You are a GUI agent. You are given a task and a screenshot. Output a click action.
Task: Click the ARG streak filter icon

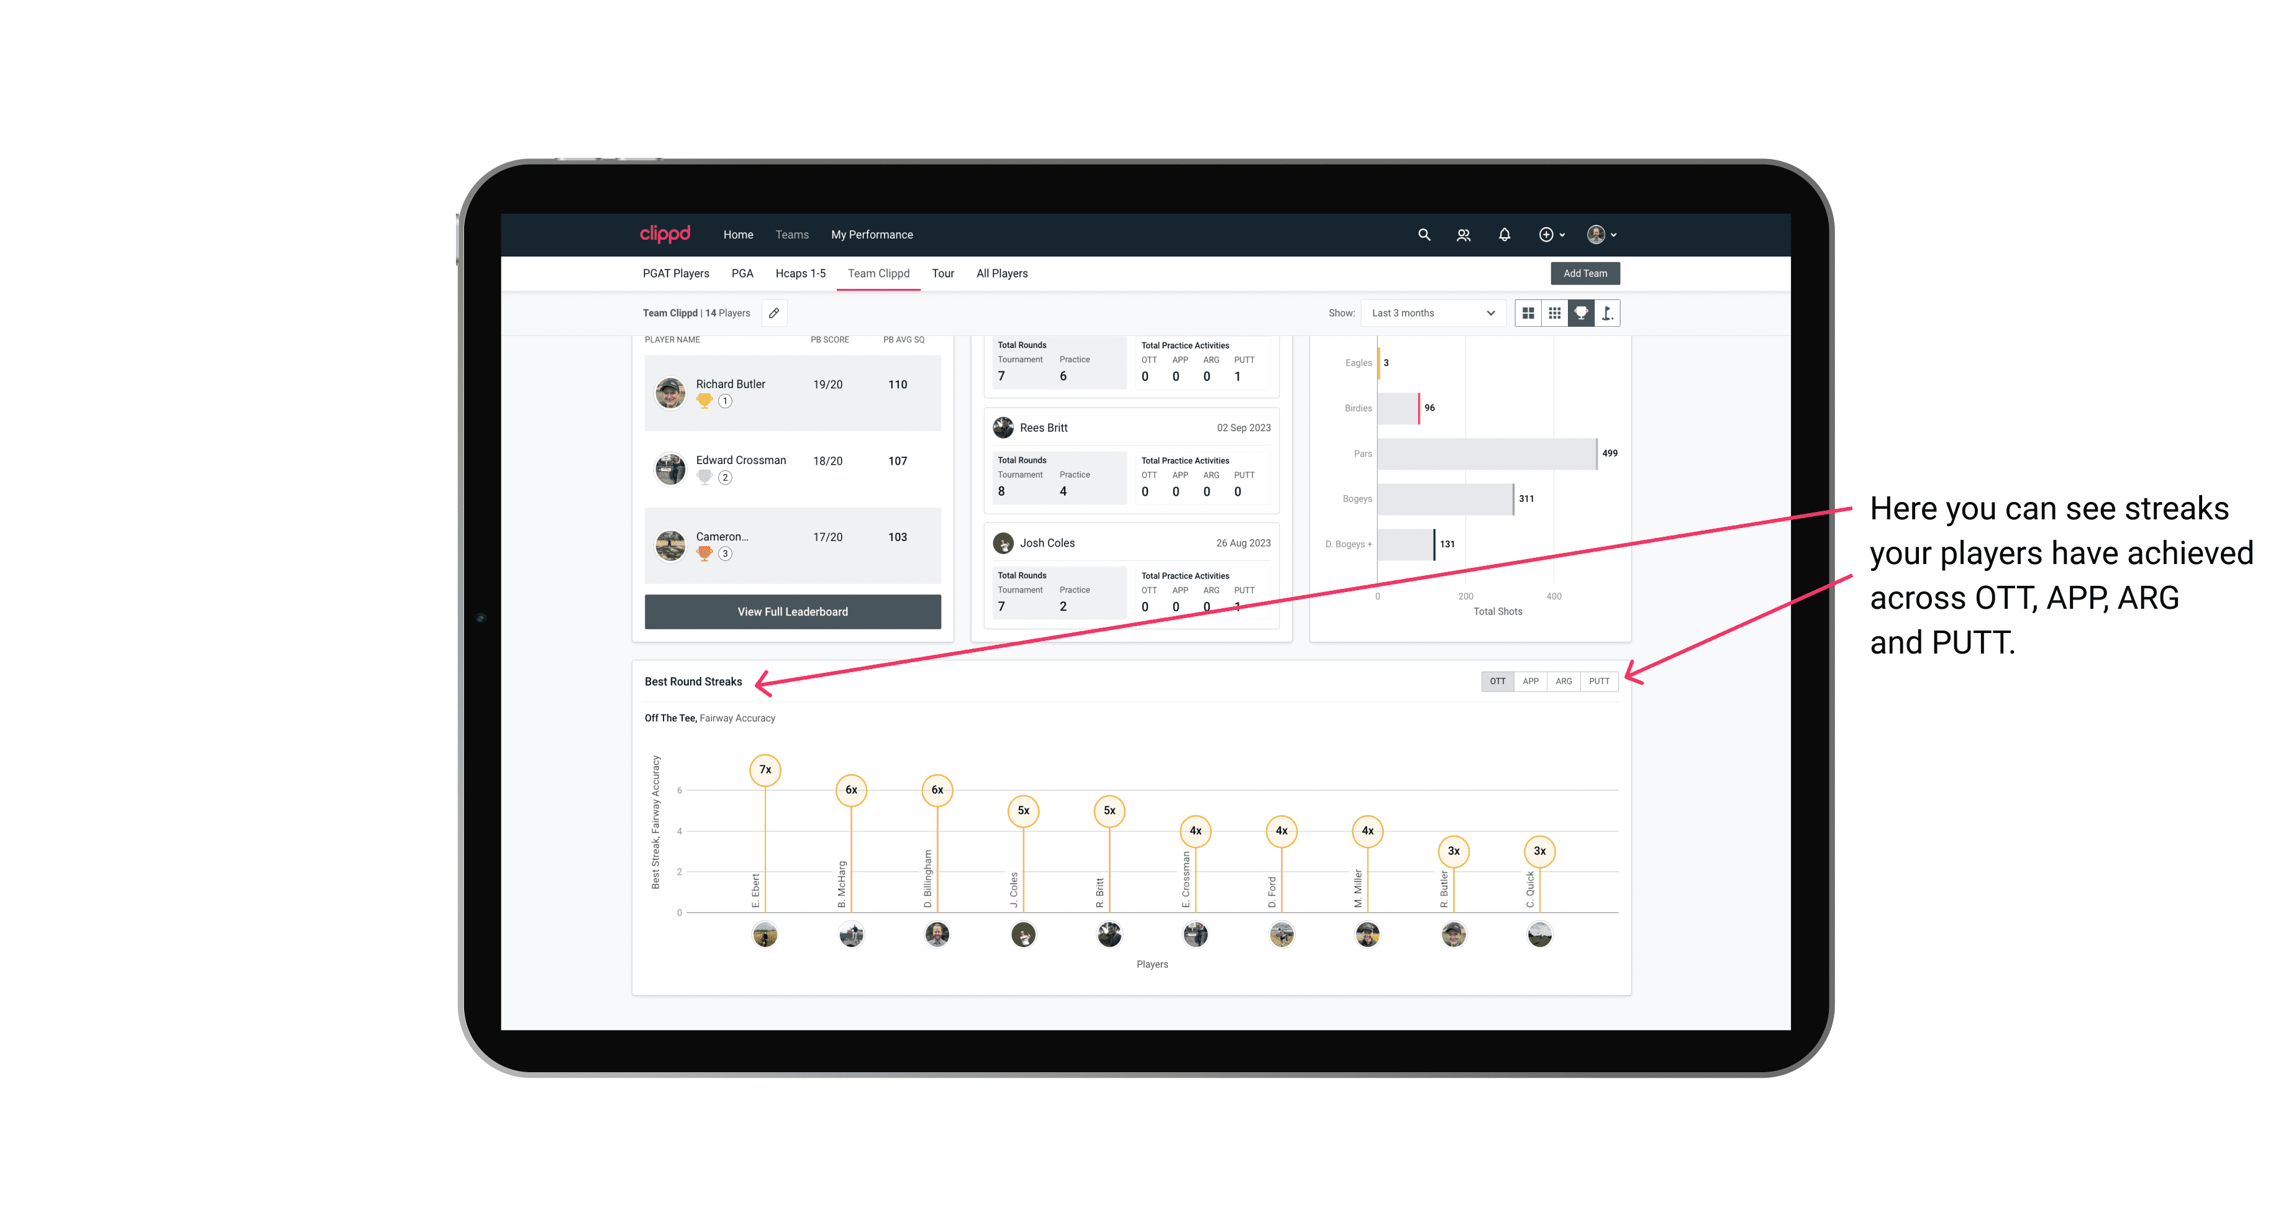click(x=1564, y=680)
